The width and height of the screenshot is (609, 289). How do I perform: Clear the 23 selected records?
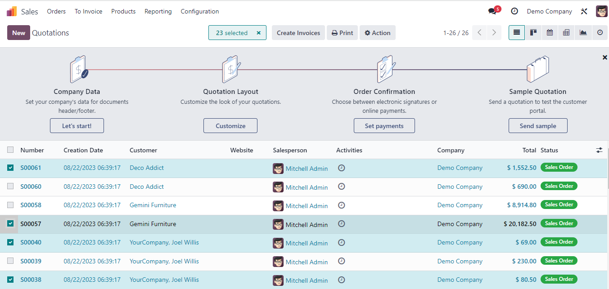pos(259,33)
